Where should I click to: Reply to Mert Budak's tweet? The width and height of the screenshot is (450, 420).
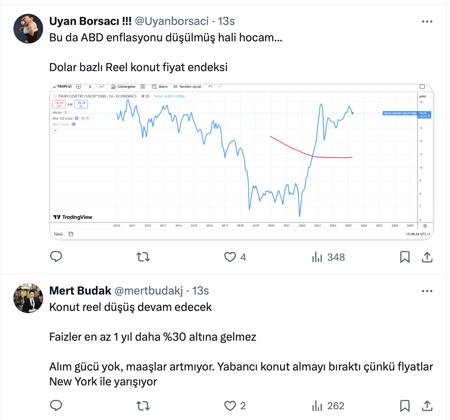point(56,405)
